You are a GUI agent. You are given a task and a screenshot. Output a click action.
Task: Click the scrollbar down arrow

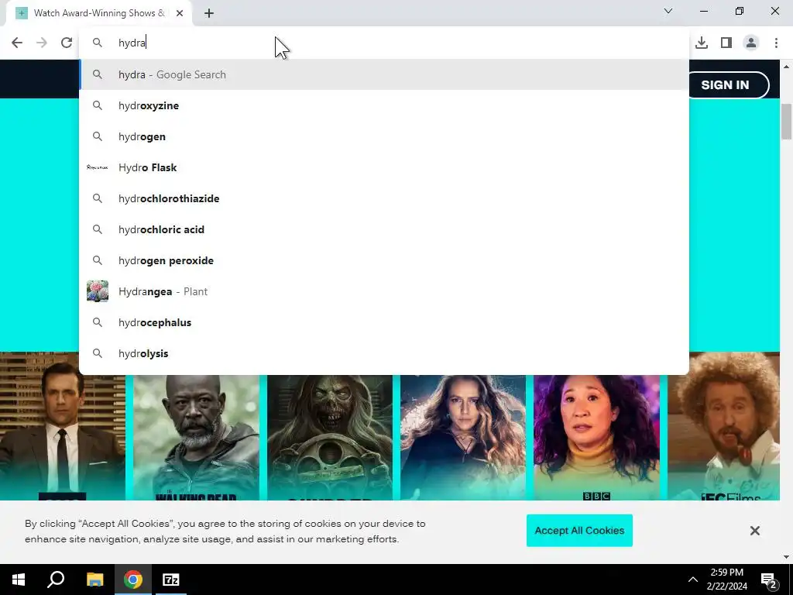[x=787, y=557]
